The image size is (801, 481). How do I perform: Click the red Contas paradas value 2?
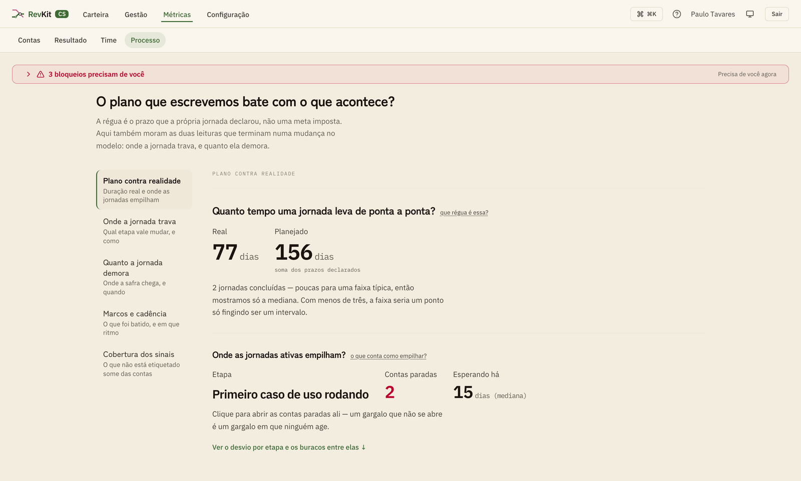[x=389, y=392]
